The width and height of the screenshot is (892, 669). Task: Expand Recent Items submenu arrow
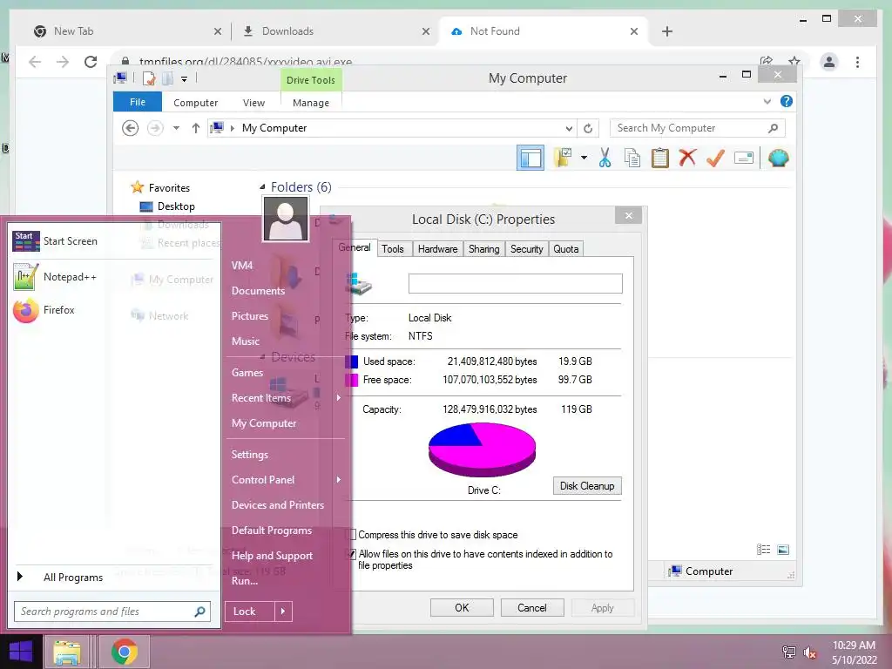click(x=339, y=397)
